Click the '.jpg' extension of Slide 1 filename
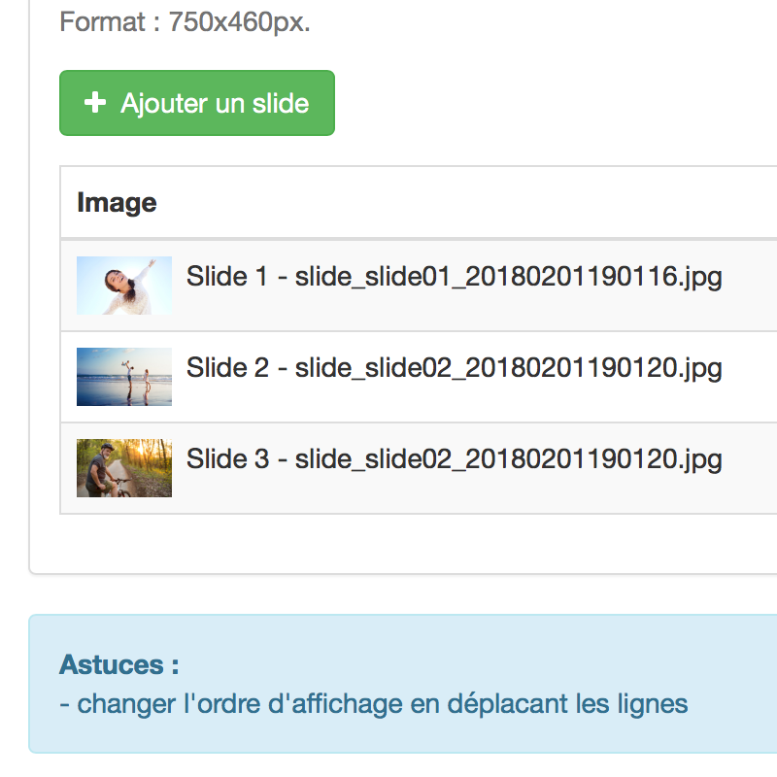 (699, 277)
